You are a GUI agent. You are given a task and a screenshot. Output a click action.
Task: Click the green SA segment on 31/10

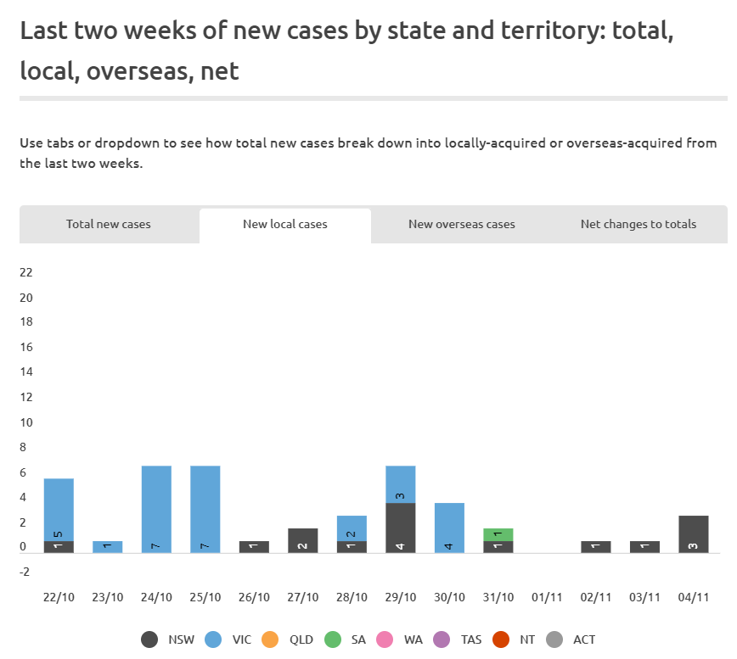pos(498,534)
